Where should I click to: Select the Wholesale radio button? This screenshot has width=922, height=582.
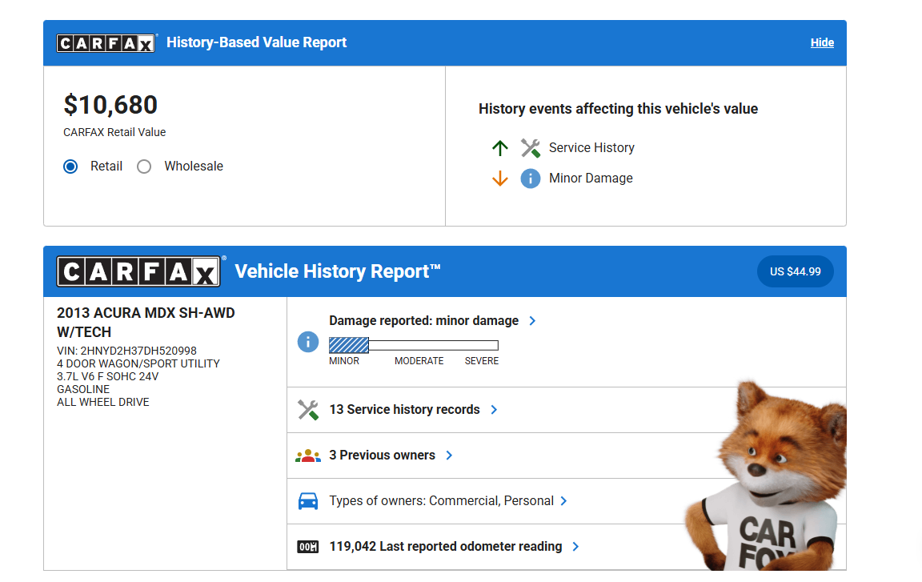(144, 167)
